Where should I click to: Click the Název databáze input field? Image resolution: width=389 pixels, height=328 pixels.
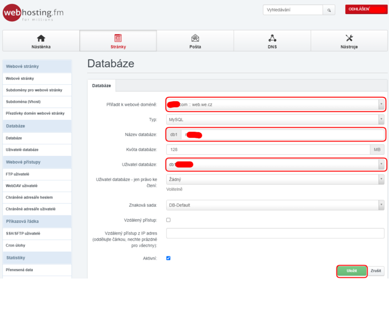tap(283, 134)
